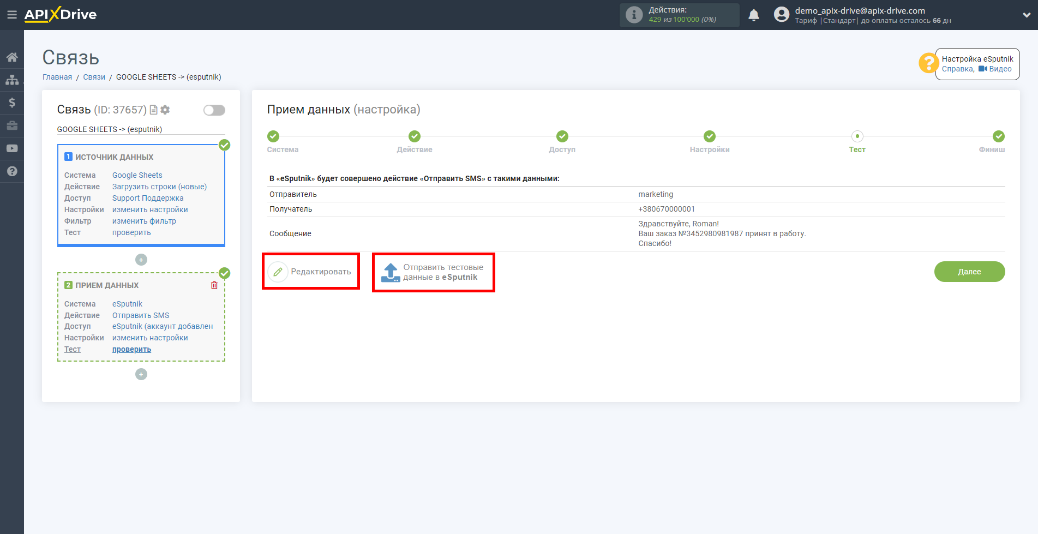The width and height of the screenshot is (1038, 534).
Task: Add step after the data receiver block
Action: tap(141, 374)
